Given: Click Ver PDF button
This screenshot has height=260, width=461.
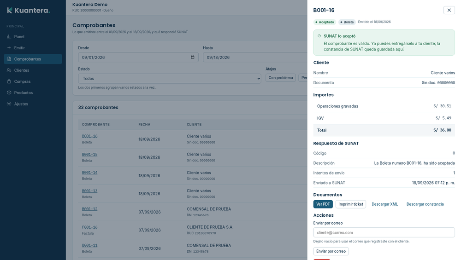Looking at the screenshot, I should tap(323, 204).
